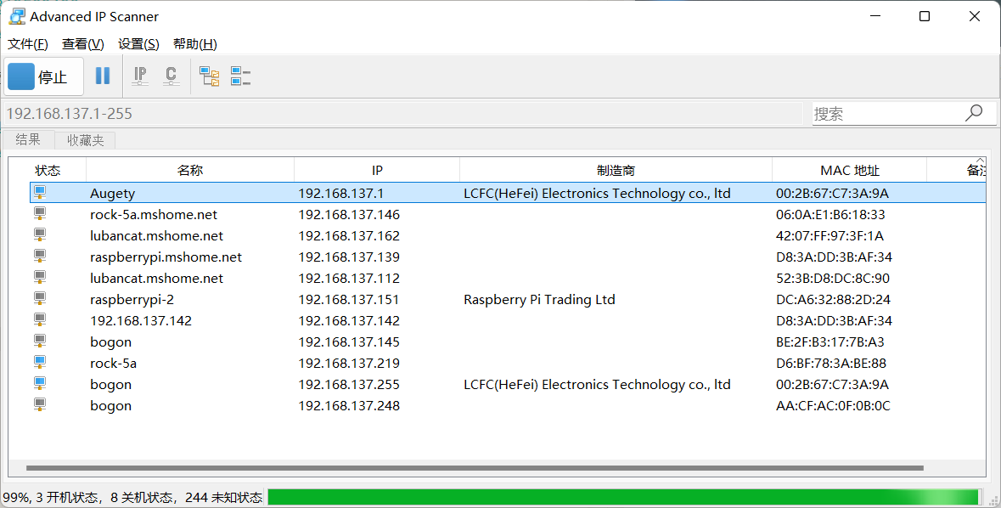Click the Advanced IP Scanner title icon
Screen dimensions: 1001x508
[17, 17]
